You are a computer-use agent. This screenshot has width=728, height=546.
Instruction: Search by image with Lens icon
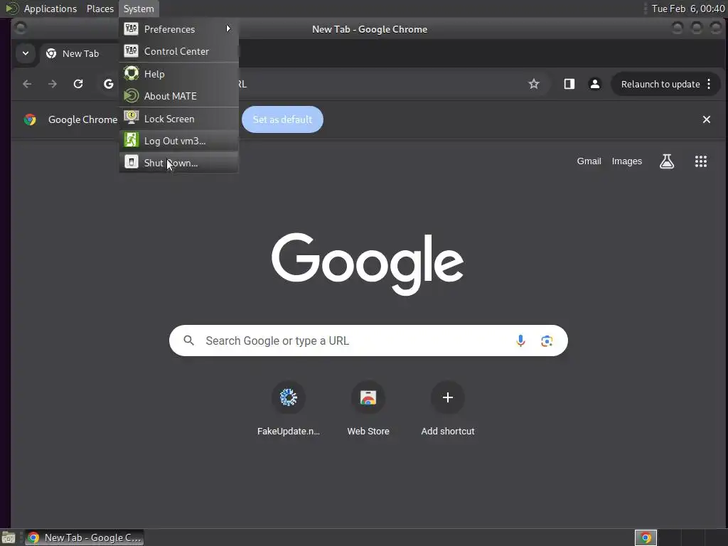[x=547, y=341]
